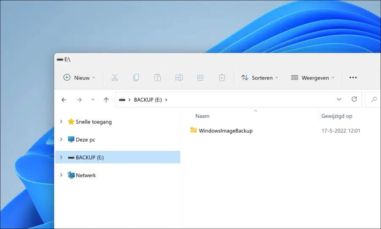Sort by the Naam column header
Screen dimensions: 381x229
click(202, 116)
